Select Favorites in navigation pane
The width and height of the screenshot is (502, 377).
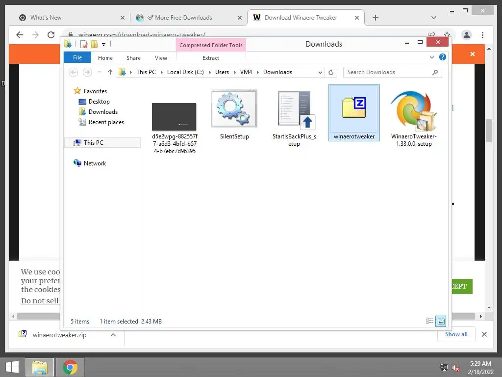coord(95,91)
